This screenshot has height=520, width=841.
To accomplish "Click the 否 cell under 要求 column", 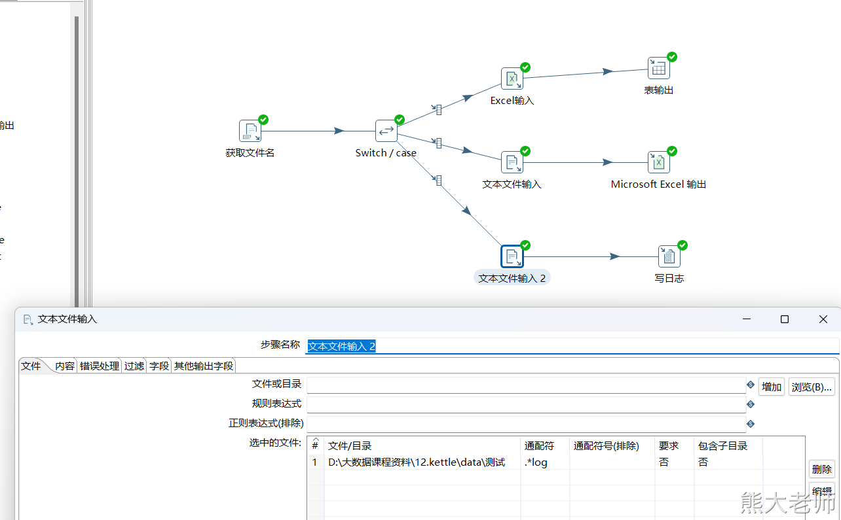I will tap(675, 462).
